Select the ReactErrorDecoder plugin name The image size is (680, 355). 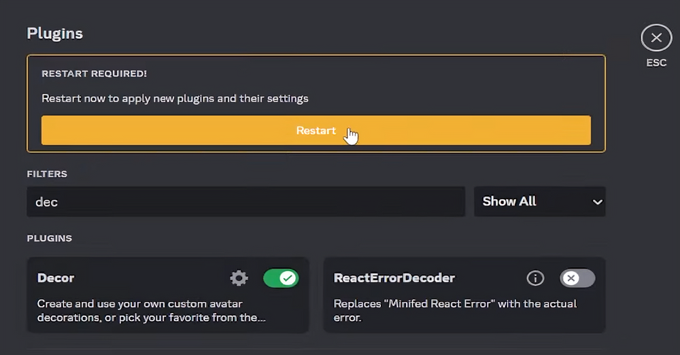[x=394, y=278]
